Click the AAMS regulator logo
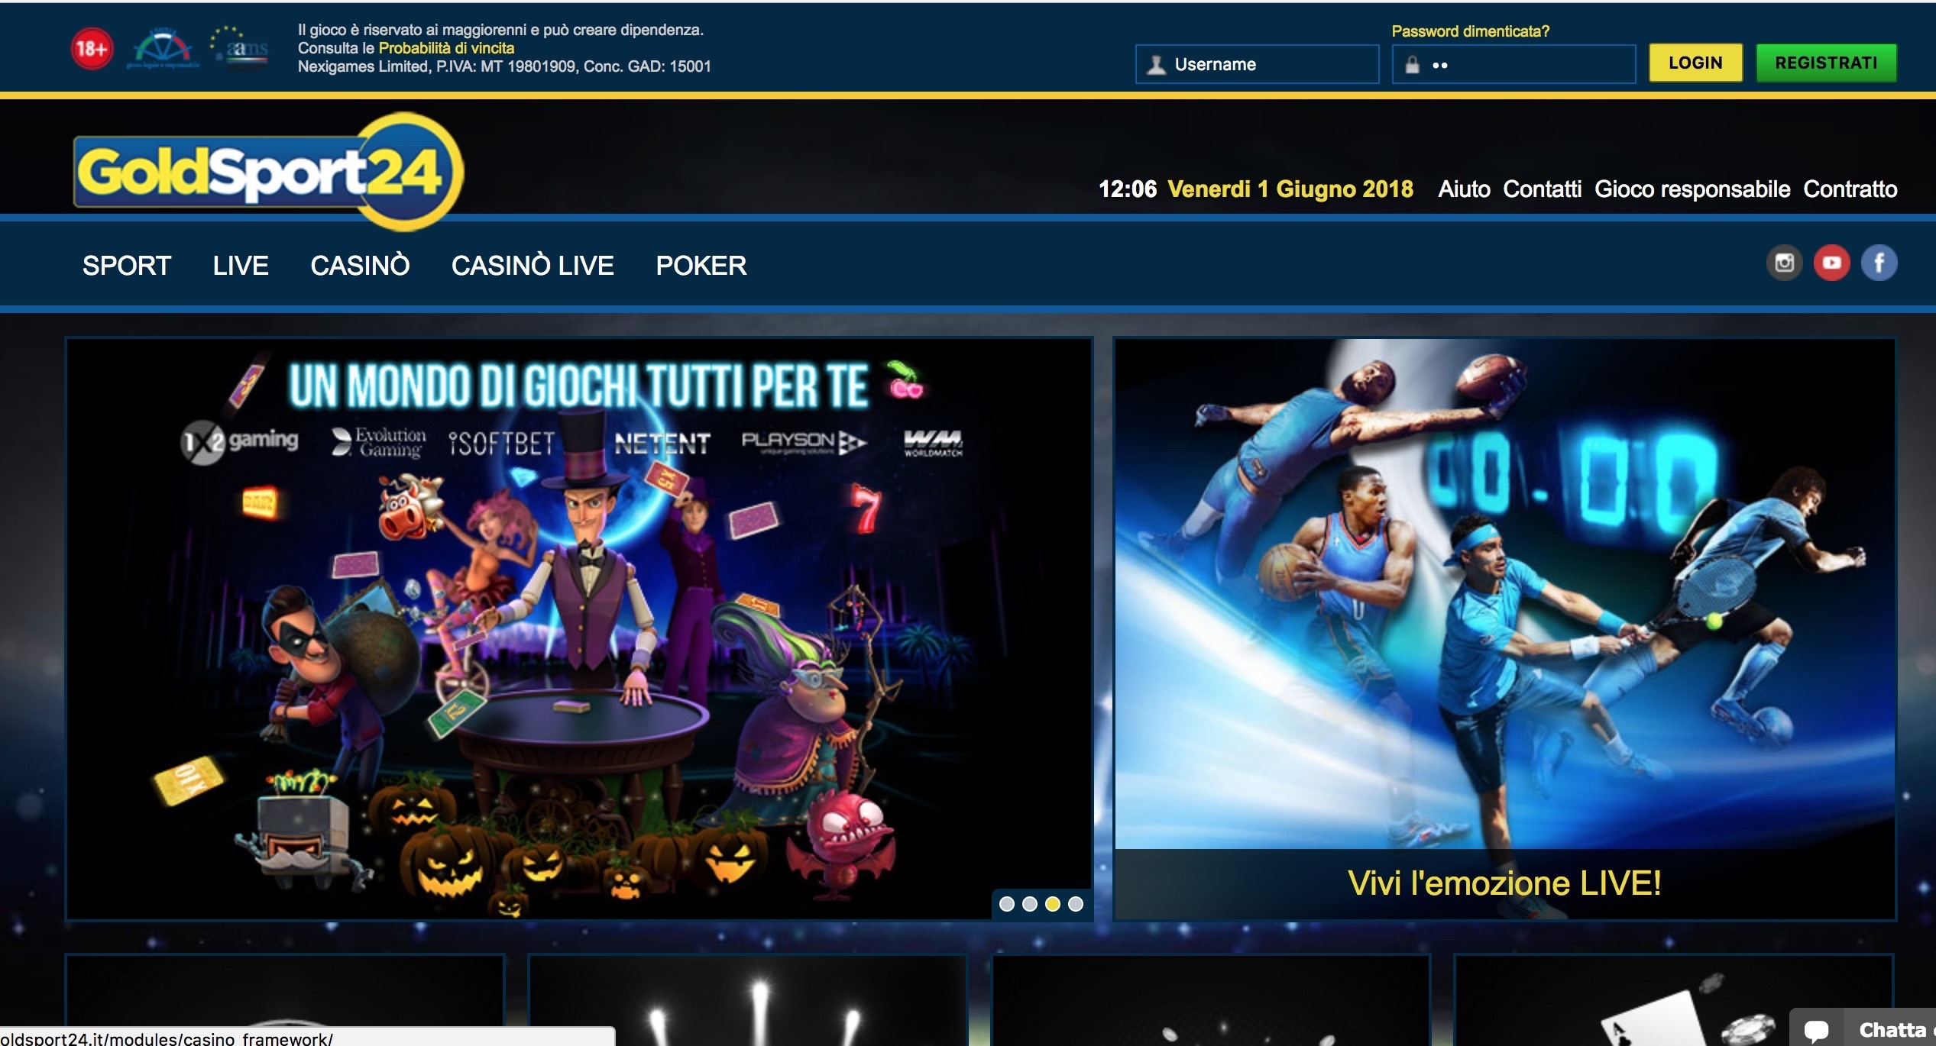This screenshot has height=1046, width=1936. (239, 47)
